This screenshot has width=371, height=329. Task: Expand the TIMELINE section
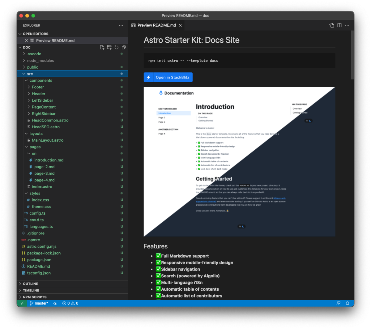(72, 290)
